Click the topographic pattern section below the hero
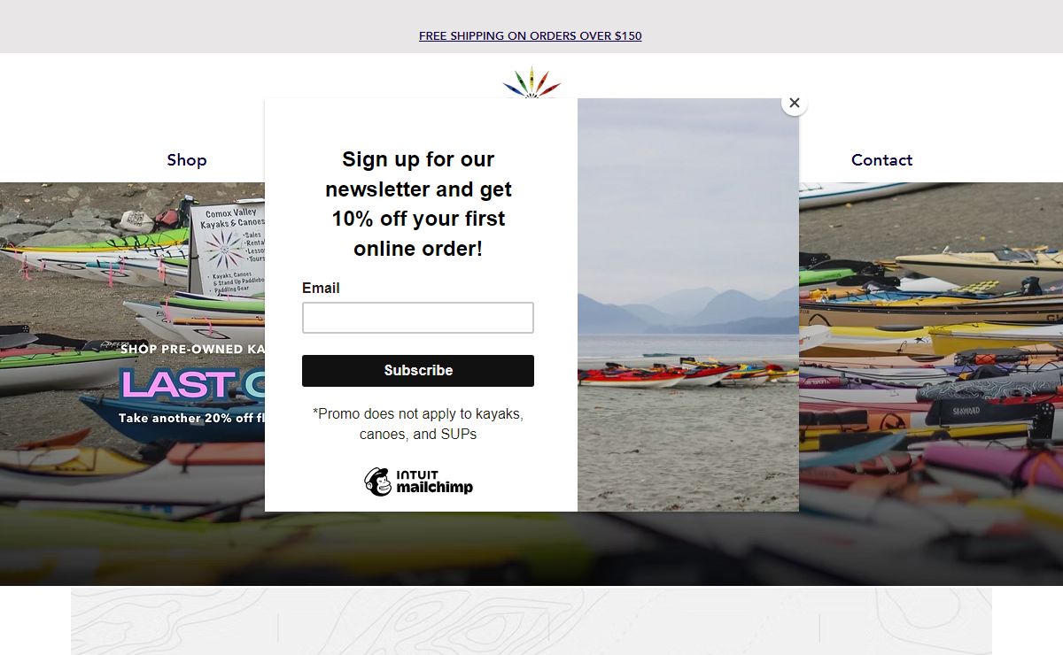Image resolution: width=1063 pixels, height=655 pixels. click(531, 621)
